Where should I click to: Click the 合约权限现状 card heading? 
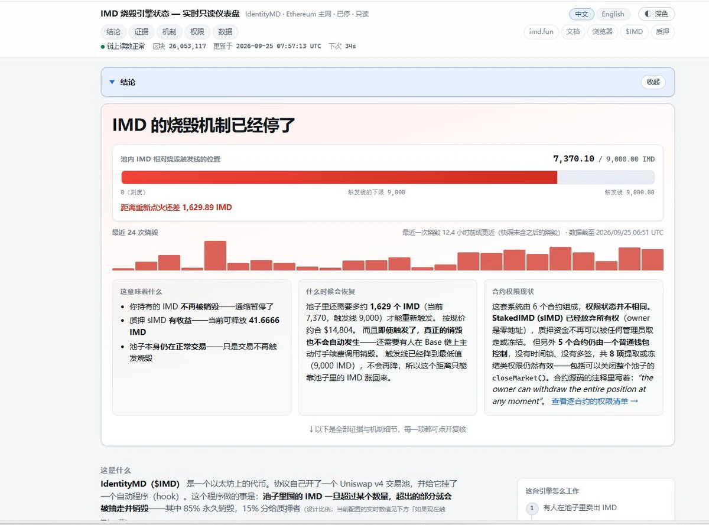point(513,292)
